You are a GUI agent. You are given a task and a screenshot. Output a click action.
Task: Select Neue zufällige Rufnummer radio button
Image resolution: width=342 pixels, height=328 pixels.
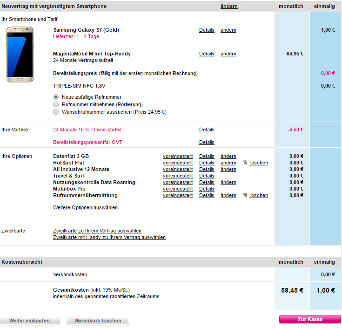(x=56, y=97)
